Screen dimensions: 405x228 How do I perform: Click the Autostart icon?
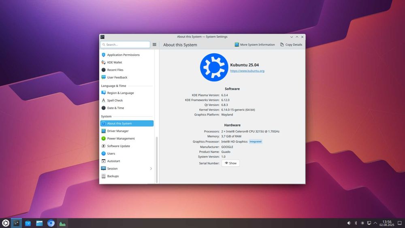(104, 161)
